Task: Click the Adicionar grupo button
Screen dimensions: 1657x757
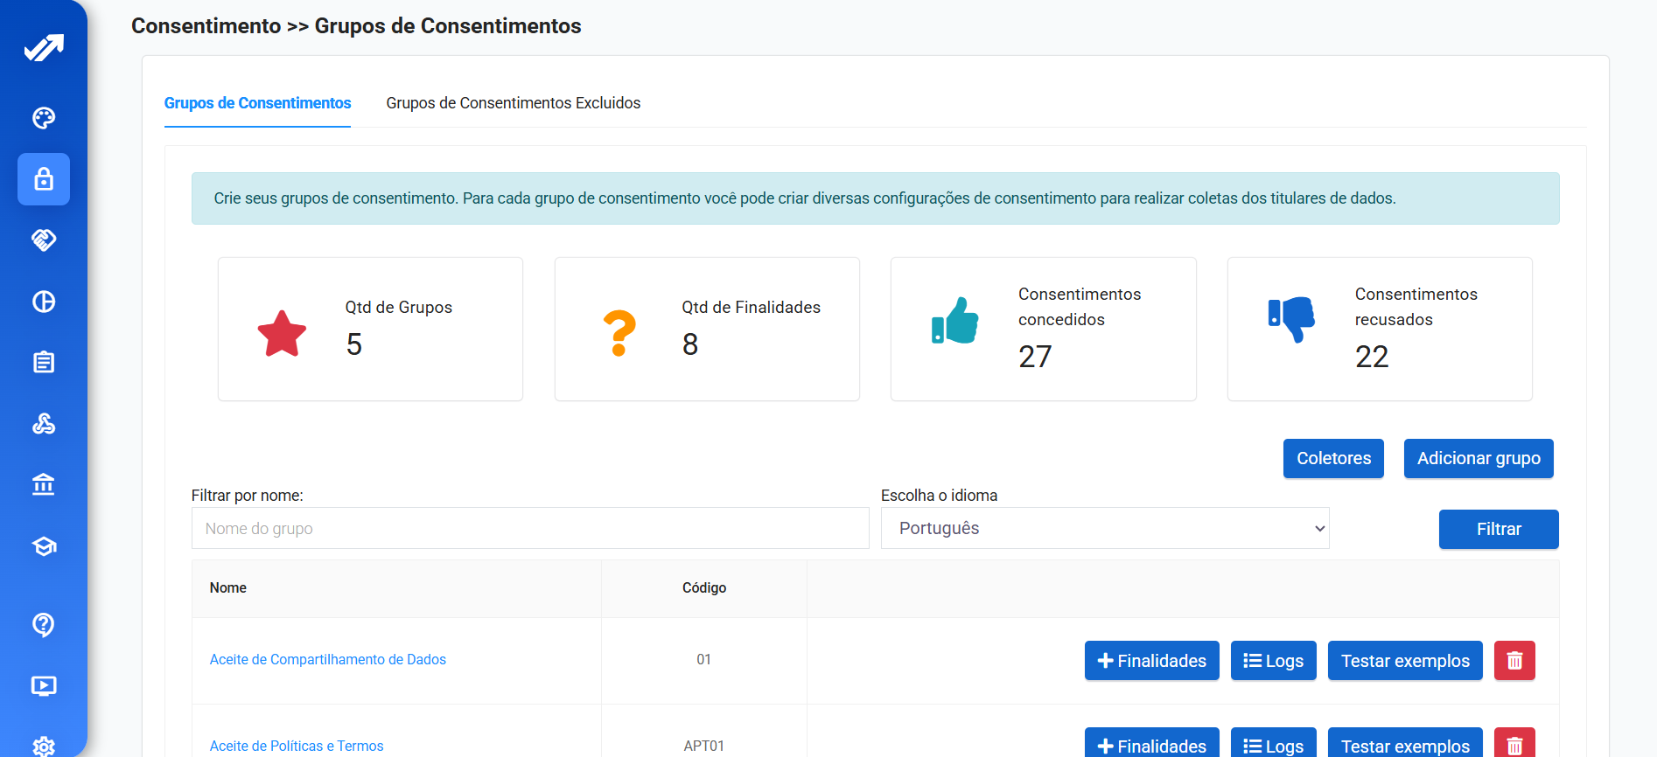Action: pyautogui.click(x=1478, y=459)
